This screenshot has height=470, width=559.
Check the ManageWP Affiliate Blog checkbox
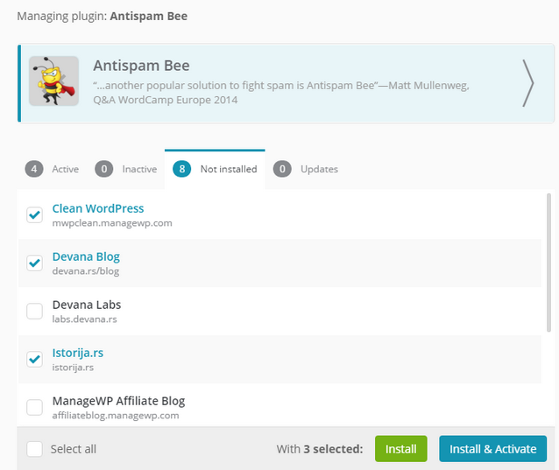[x=34, y=407]
